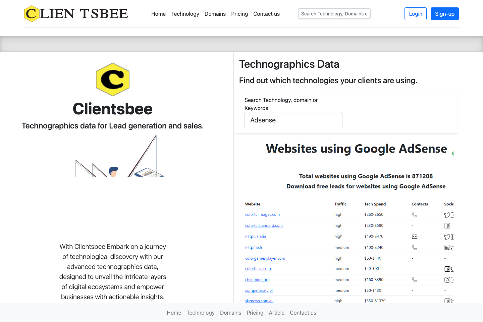Open LinkedIn icon for netpme.fr

pos(447,248)
